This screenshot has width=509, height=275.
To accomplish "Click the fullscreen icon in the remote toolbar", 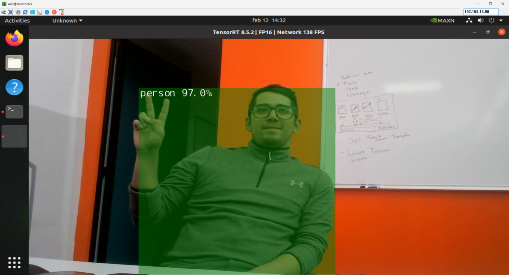I will pos(11,12).
